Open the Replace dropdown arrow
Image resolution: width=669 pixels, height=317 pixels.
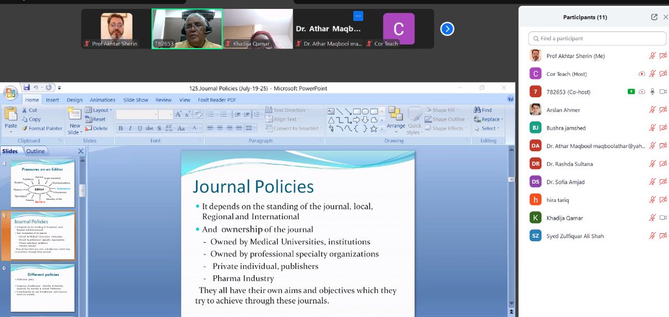502,119
